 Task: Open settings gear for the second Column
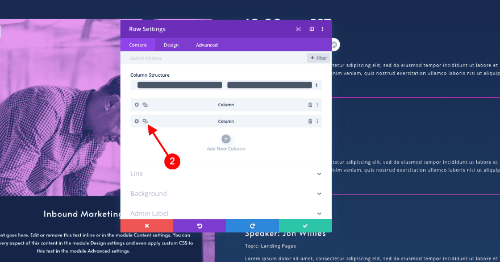click(x=137, y=121)
